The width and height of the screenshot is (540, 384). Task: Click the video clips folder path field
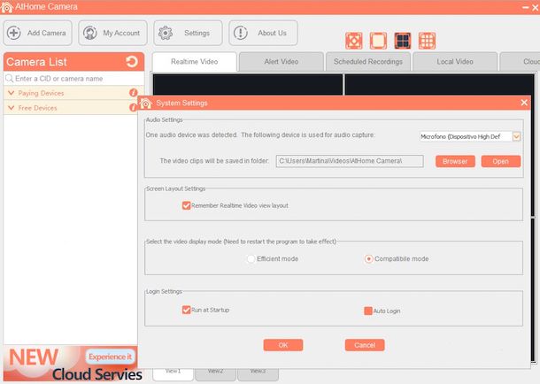tap(350, 161)
